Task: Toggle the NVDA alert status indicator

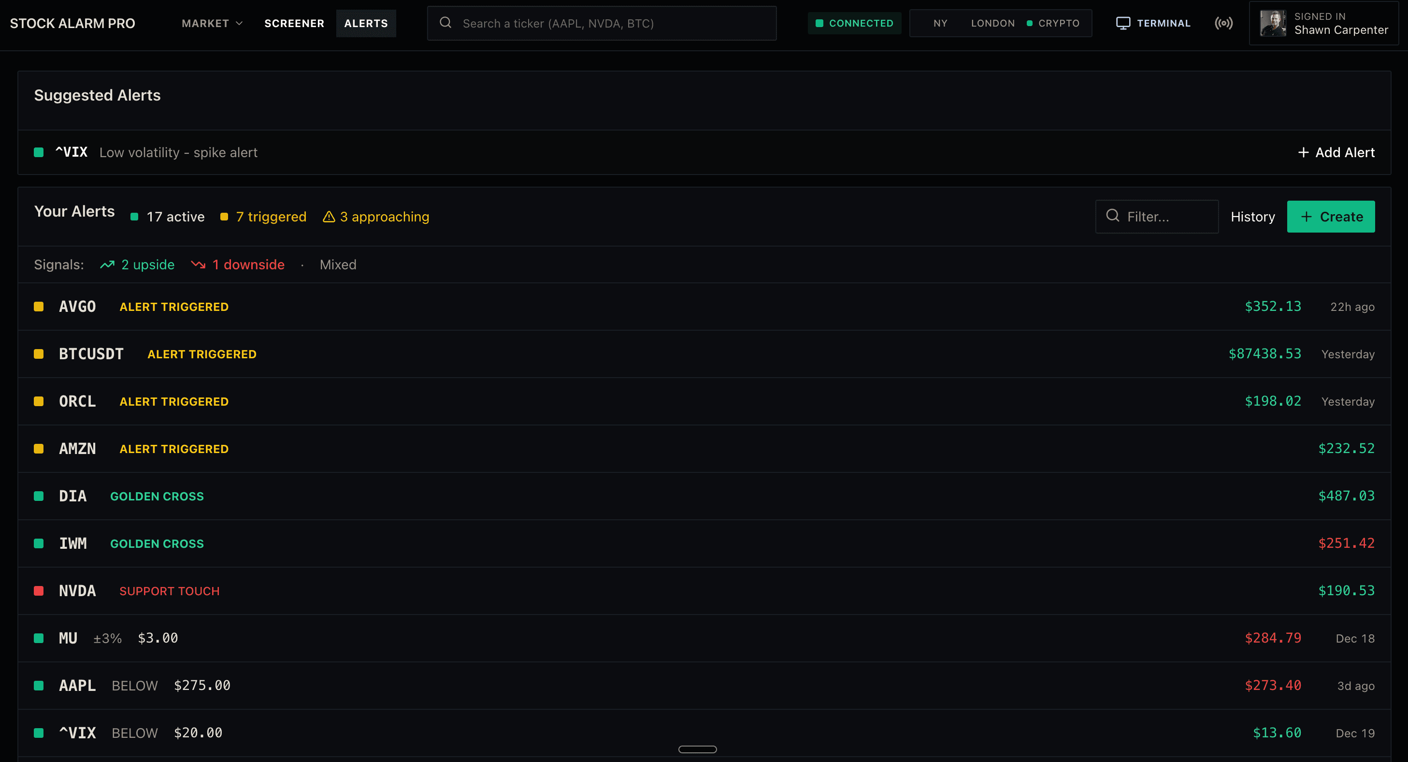Action: pos(38,591)
